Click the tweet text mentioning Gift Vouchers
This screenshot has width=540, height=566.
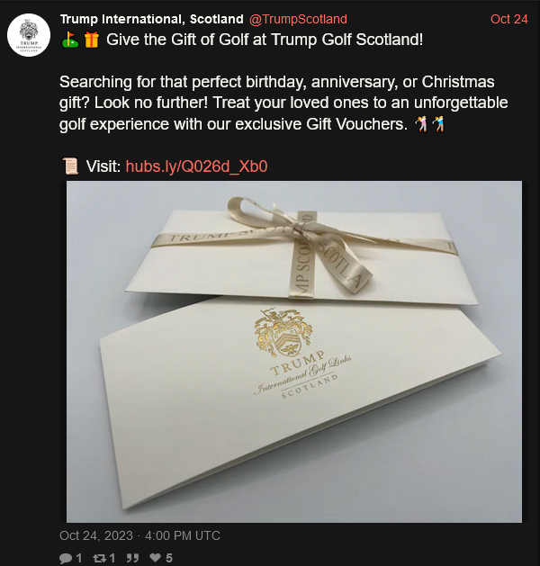click(283, 103)
